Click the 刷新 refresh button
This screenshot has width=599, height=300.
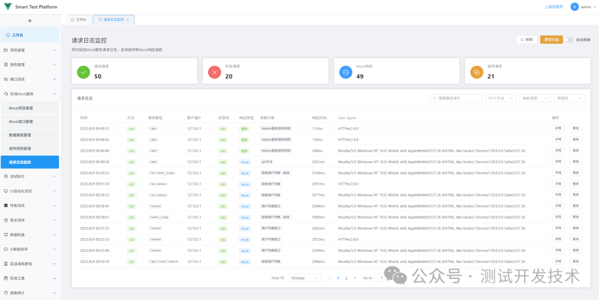point(527,40)
